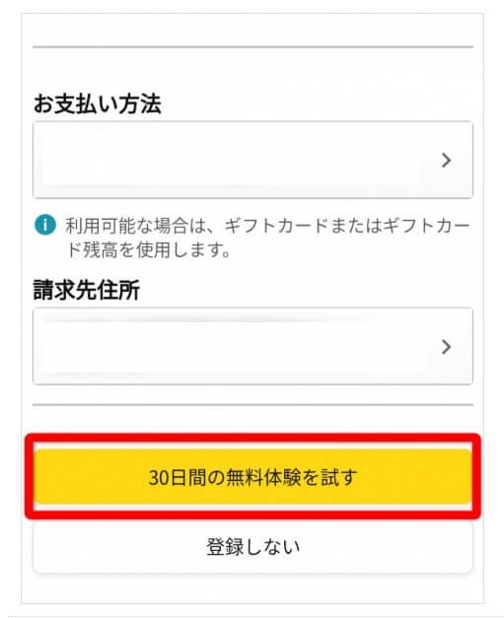Click the blue info circle icon
The width and height of the screenshot is (504, 618).
pos(45,225)
